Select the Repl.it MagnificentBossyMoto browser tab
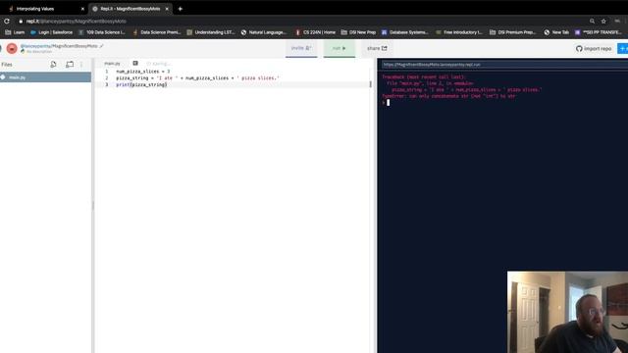This screenshot has height=353, width=628. (131, 9)
